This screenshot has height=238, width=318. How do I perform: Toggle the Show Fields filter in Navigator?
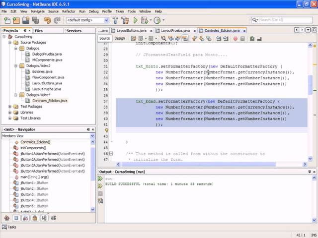tap(16, 218)
